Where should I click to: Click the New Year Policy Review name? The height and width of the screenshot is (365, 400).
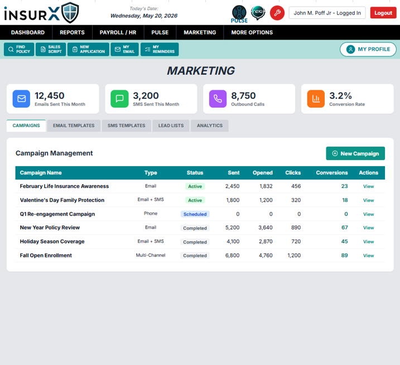point(50,227)
